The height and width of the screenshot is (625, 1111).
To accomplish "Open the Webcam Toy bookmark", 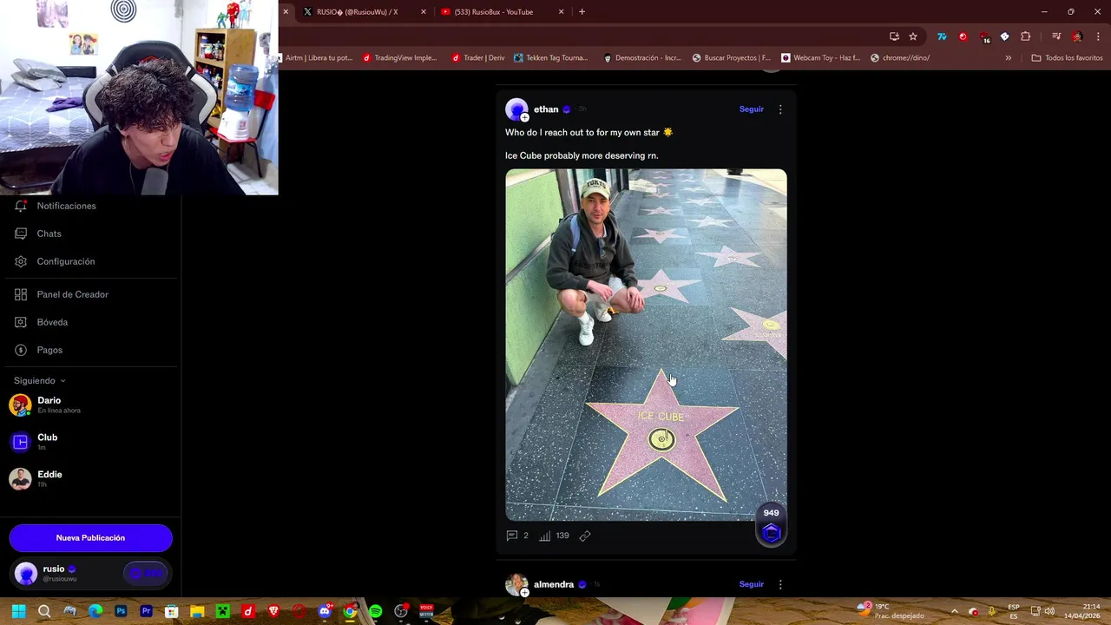I will [x=820, y=58].
